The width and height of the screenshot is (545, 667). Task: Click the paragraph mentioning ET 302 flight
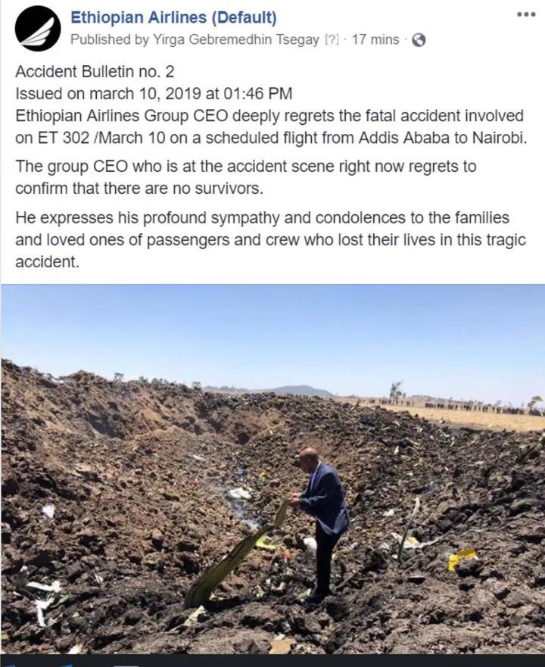point(271,126)
